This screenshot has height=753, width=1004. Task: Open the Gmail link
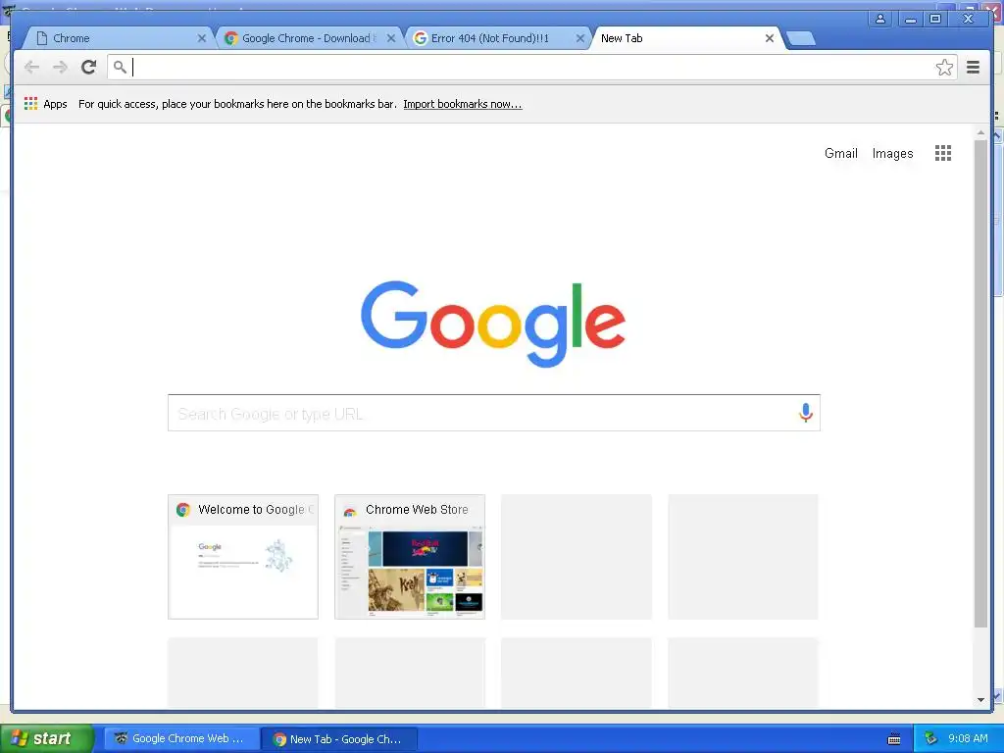[x=840, y=153]
